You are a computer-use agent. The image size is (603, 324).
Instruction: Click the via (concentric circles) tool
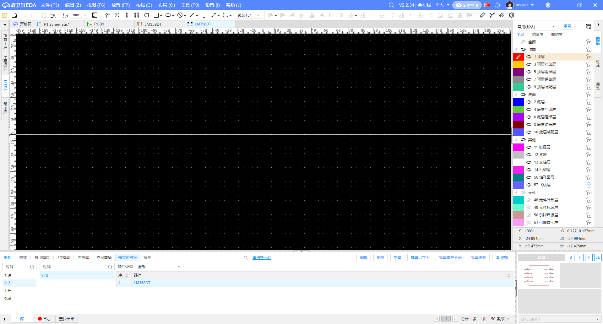[117, 15]
